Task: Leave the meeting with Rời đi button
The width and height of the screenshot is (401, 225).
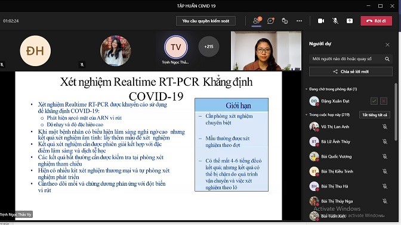Action: click(x=376, y=21)
